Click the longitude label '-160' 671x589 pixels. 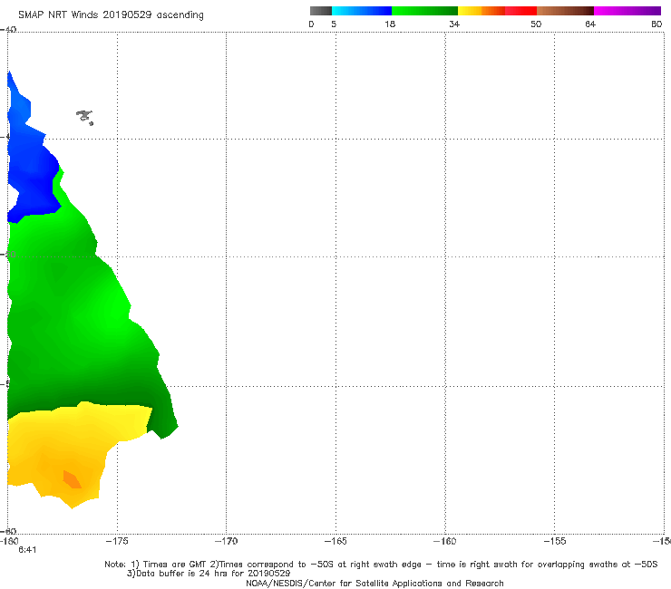[x=445, y=541]
